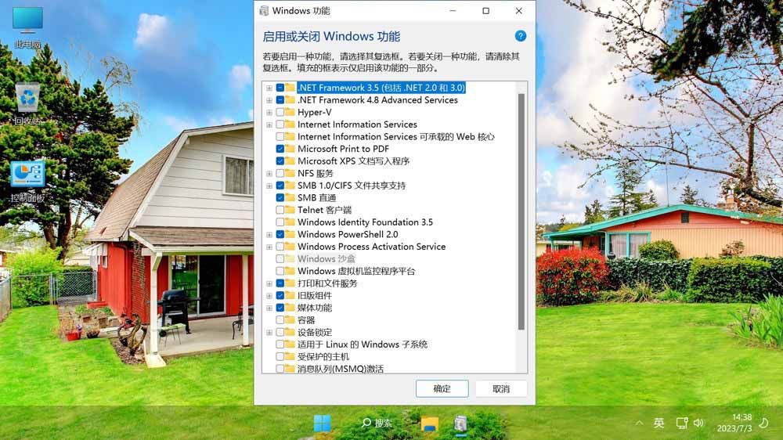
Task: Open the notification moon icon
Action: coord(763,423)
